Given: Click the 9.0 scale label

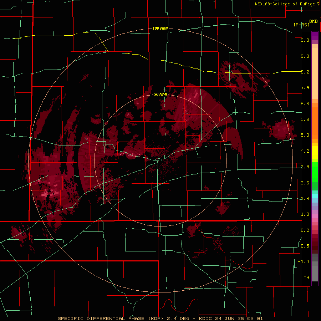Looking at the screenshot, I should point(305,56).
